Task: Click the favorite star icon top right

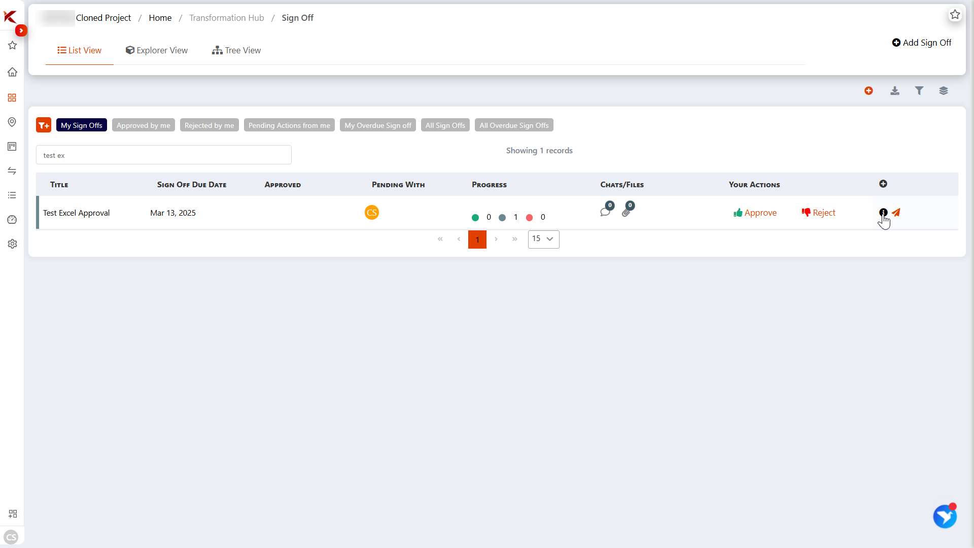Action: pos(955,15)
